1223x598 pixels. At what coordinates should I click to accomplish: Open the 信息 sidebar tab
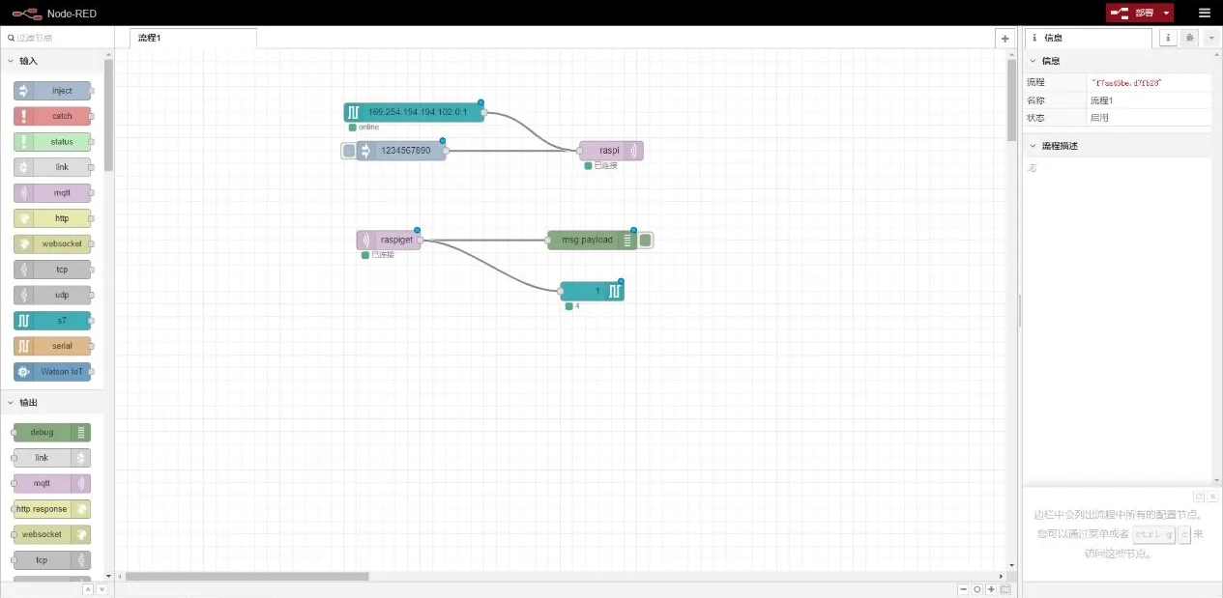(1088, 38)
